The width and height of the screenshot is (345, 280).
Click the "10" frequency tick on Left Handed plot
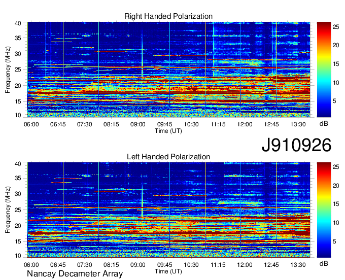click(x=18, y=255)
